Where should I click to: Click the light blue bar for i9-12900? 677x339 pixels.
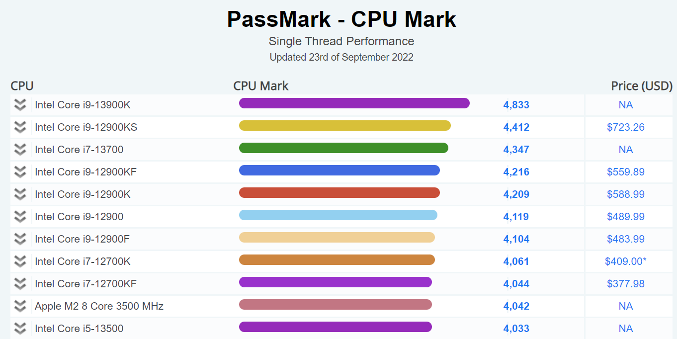coord(338,215)
